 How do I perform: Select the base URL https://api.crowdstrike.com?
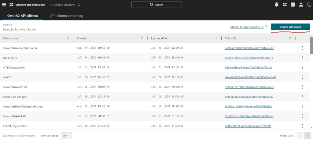[20, 29]
